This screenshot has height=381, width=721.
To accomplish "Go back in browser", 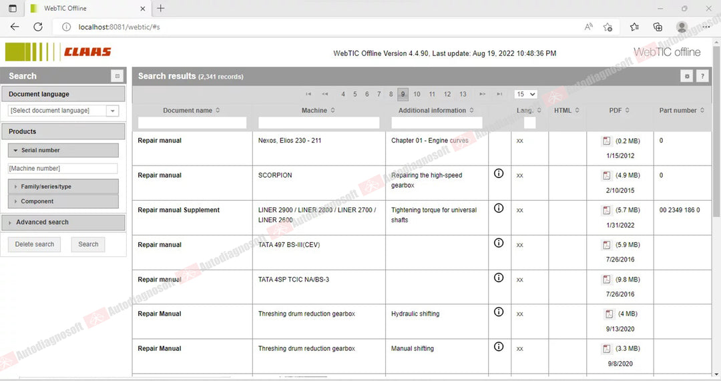I will tap(15, 27).
